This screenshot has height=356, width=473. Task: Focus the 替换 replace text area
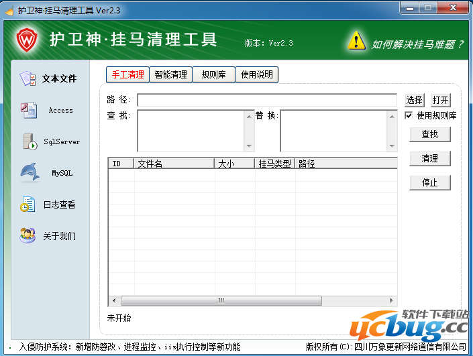[334, 131]
